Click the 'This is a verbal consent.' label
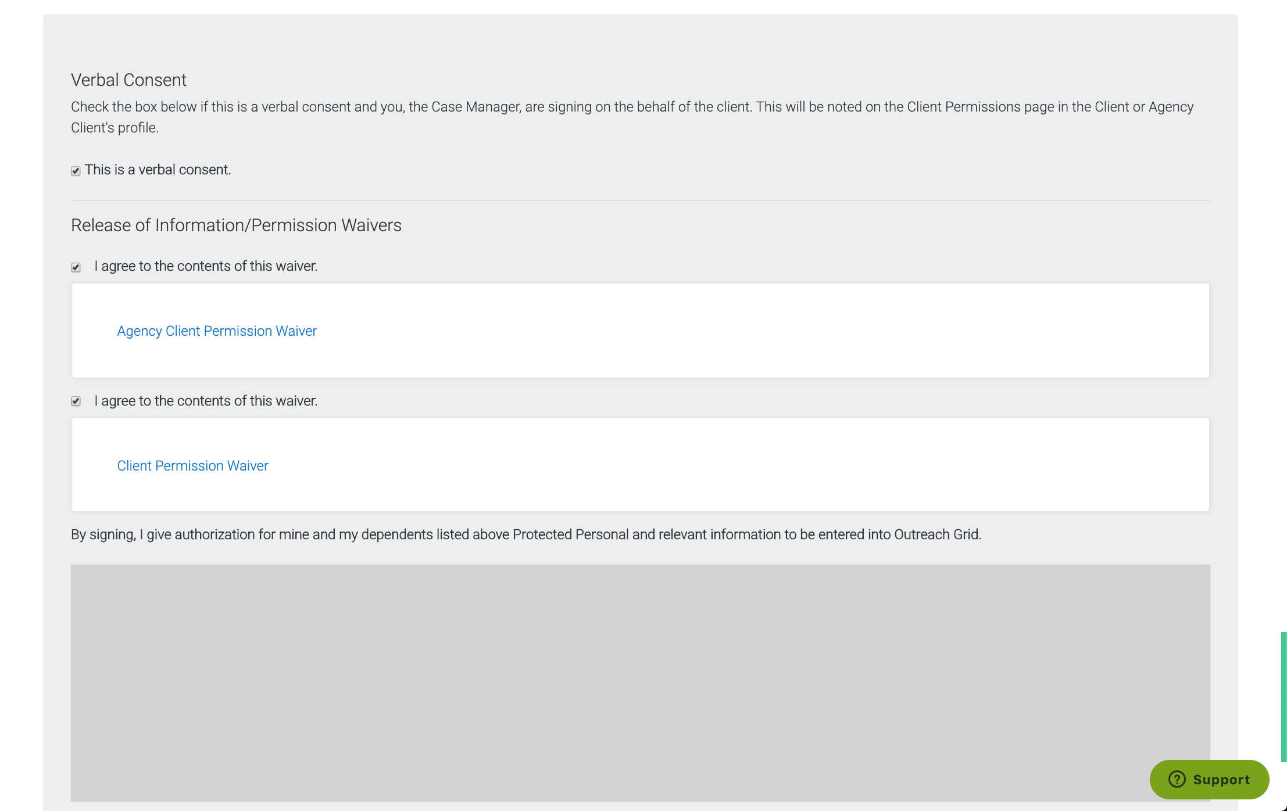The height and width of the screenshot is (811, 1287). pyautogui.click(x=158, y=170)
